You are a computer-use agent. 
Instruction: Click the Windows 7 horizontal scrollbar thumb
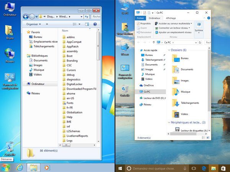pyautogui.click(x=66, y=145)
